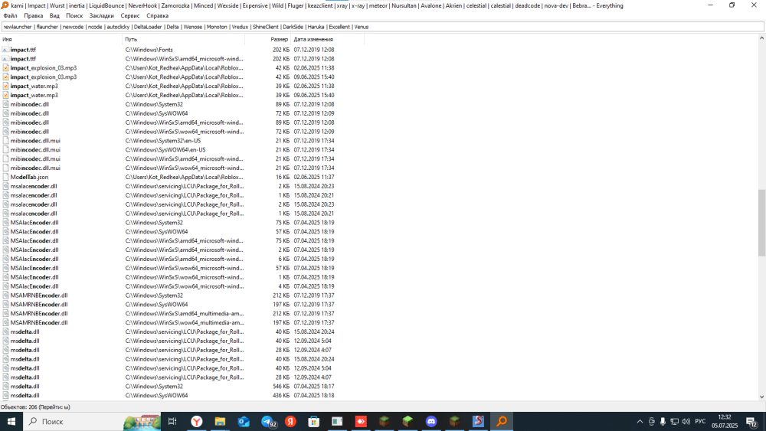766x431 pixels.
Task: Open Discord from the taskbar
Action: (430, 421)
